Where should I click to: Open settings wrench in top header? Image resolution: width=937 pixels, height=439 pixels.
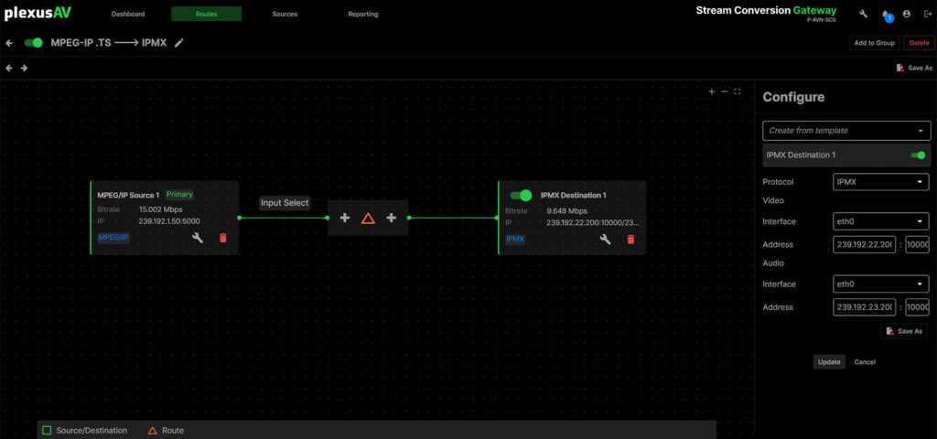click(864, 15)
